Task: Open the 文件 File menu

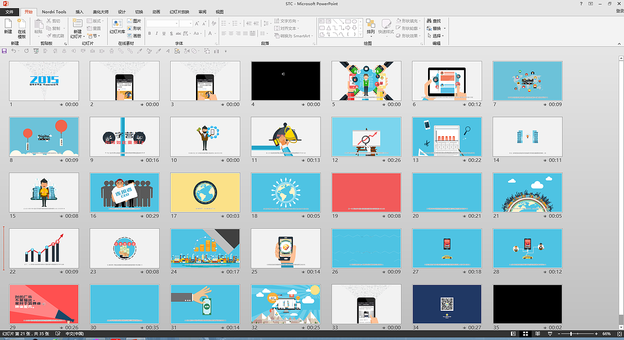Action: [x=9, y=12]
